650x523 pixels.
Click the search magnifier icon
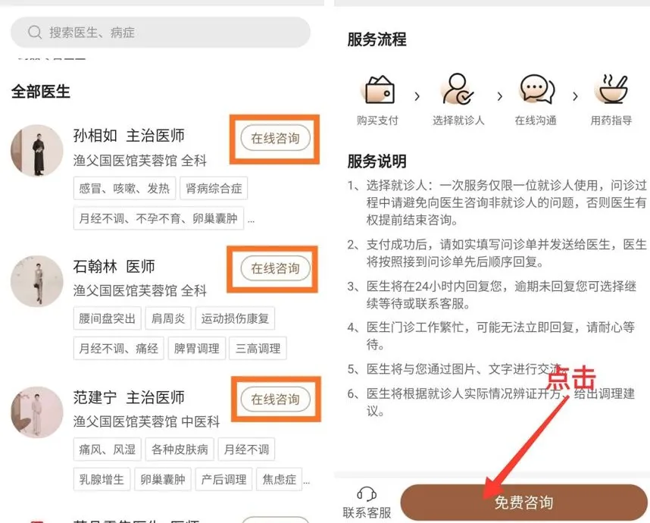[35, 32]
